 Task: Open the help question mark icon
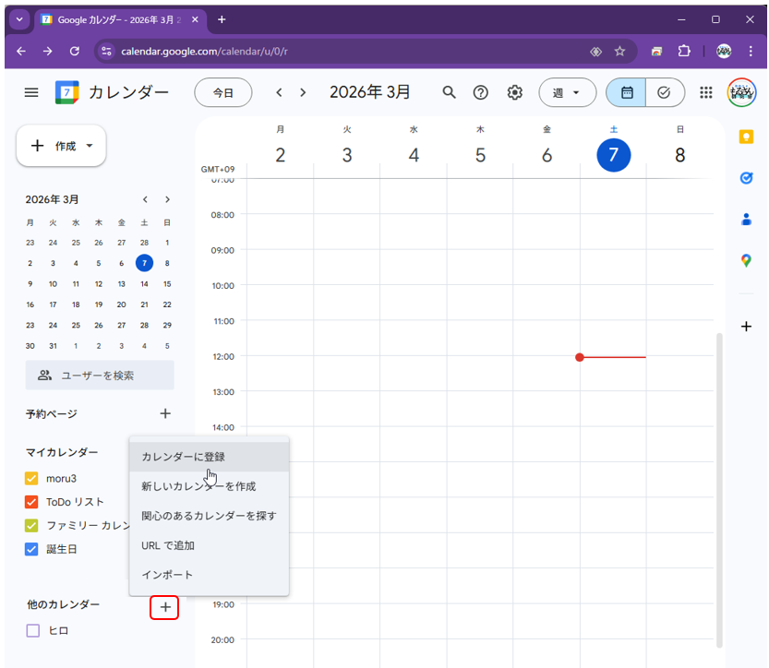pyautogui.click(x=481, y=92)
